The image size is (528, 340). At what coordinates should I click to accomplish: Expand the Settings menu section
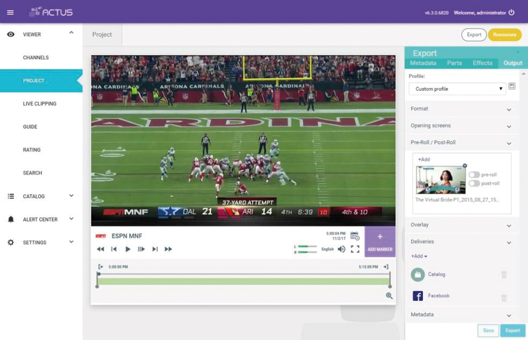coord(71,242)
